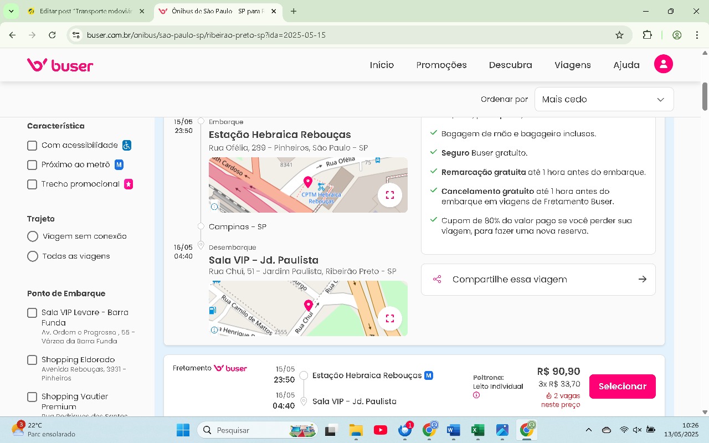Open Word from the taskbar

453,430
